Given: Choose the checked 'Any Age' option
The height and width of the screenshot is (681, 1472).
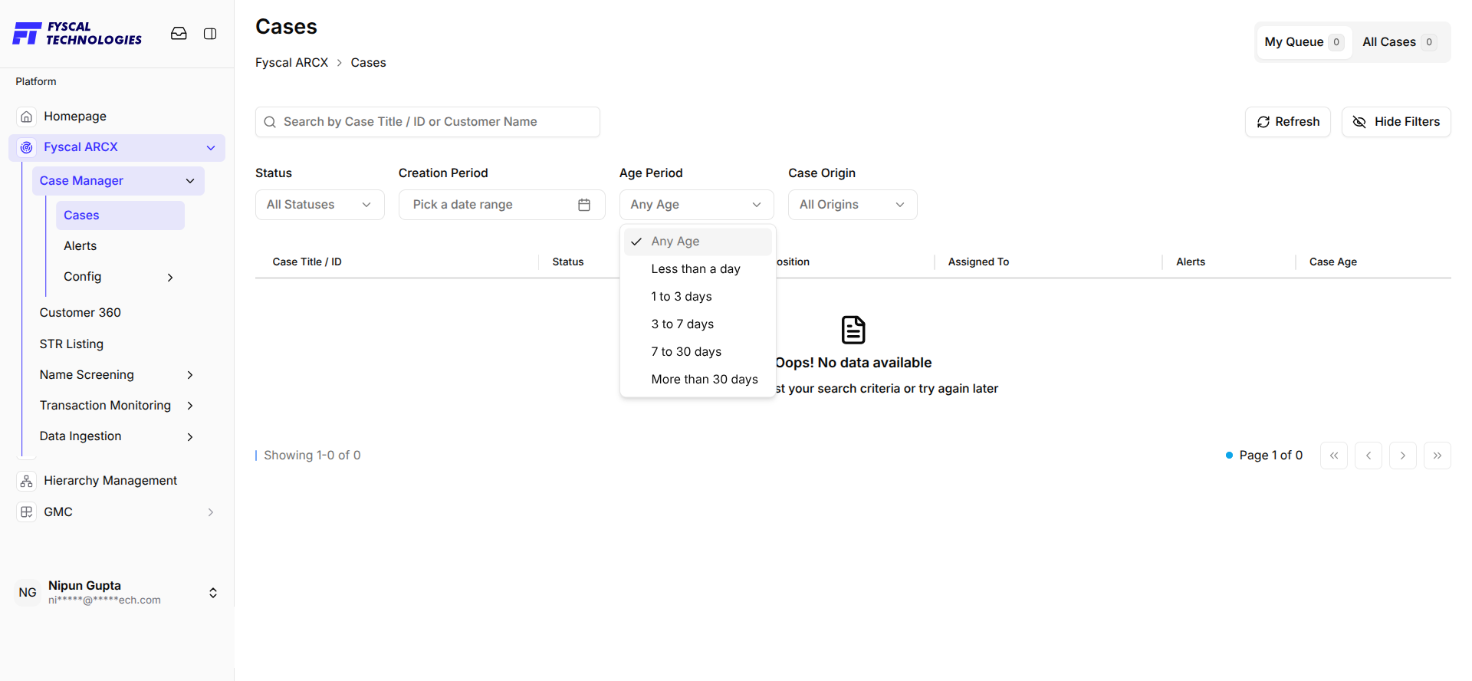Looking at the screenshot, I should pyautogui.click(x=698, y=242).
